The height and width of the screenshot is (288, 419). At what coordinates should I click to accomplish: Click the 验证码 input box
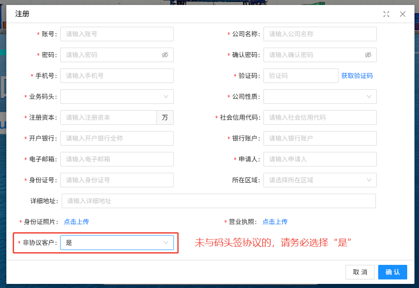(x=301, y=76)
